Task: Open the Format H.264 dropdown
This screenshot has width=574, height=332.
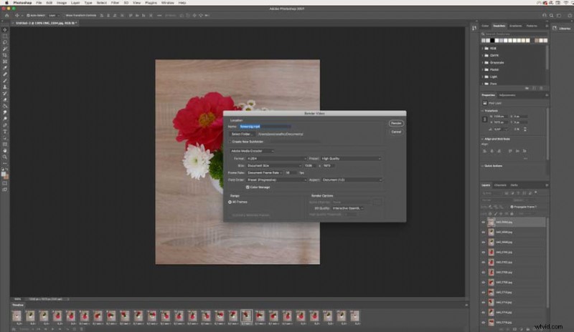Action: (276, 159)
